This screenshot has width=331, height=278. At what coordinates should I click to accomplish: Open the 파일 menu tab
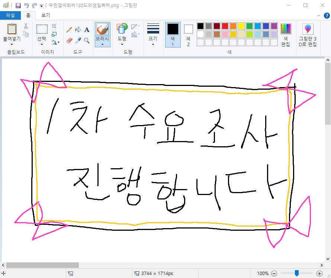point(10,15)
